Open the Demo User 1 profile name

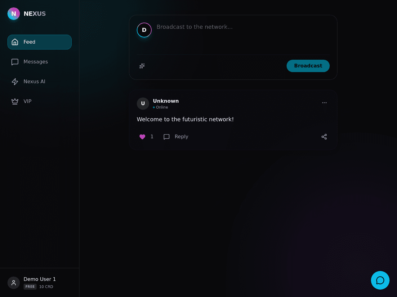click(40, 279)
